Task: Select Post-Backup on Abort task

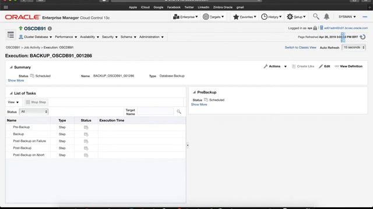Action: [x=96, y=155]
